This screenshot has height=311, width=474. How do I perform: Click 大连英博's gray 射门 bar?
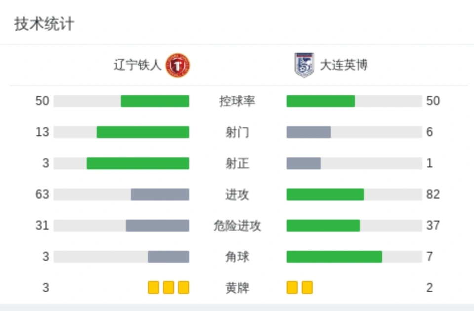tap(309, 132)
